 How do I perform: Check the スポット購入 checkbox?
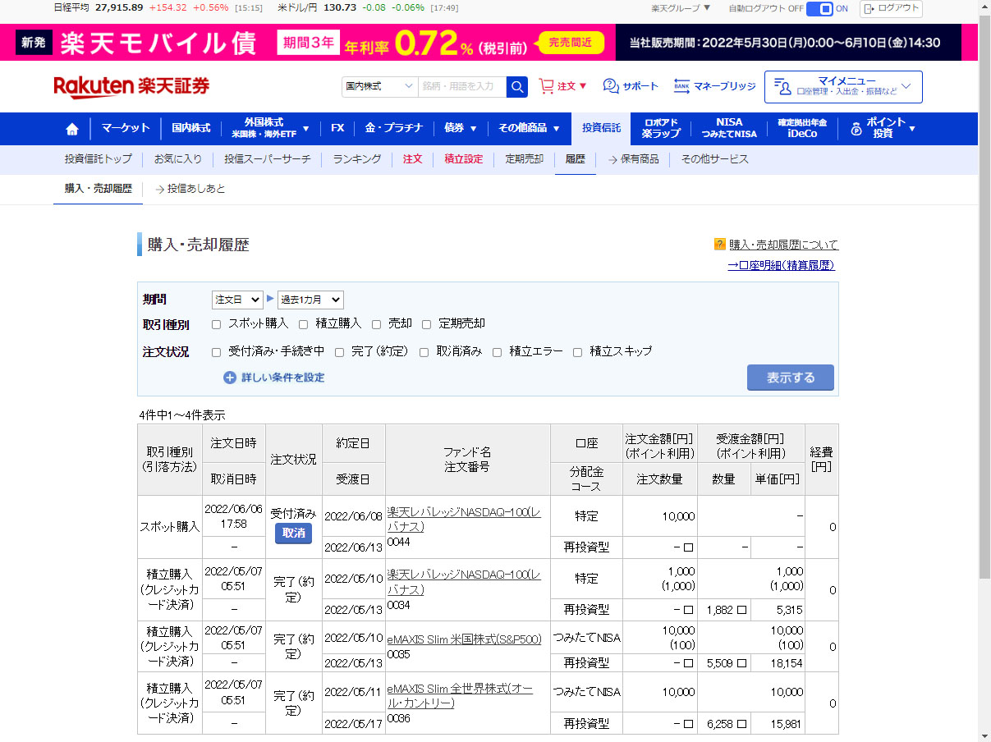(217, 324)
